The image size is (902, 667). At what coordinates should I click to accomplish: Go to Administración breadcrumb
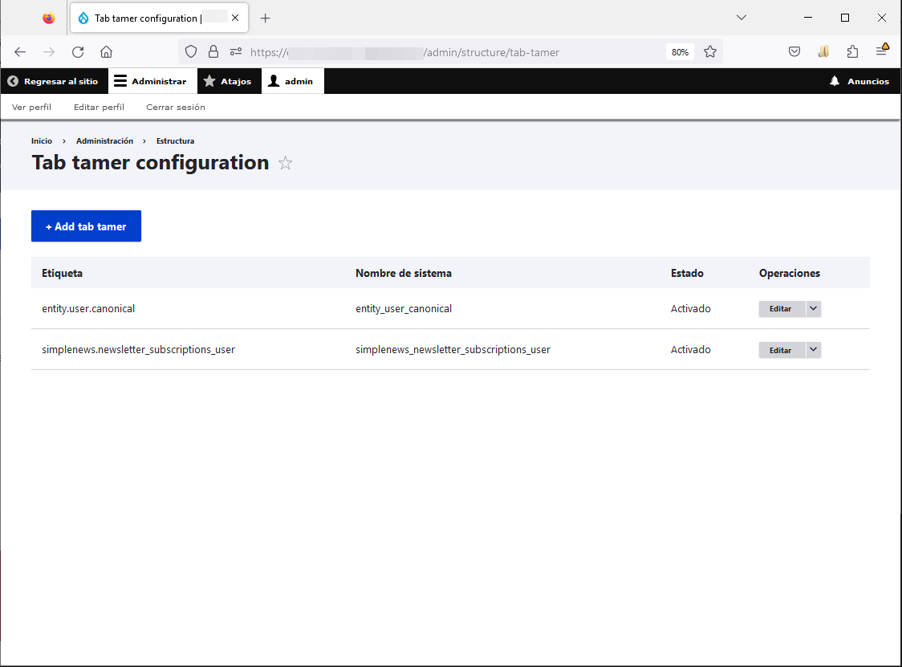104,141
